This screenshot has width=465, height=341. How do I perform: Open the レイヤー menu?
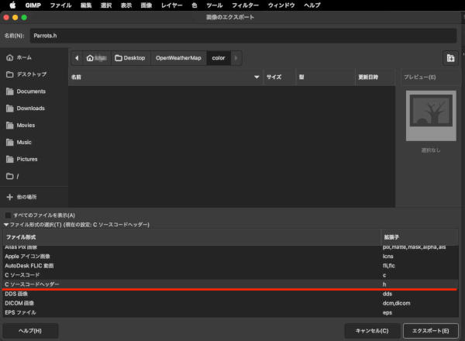pyautogui.click(x=172, y=5)
